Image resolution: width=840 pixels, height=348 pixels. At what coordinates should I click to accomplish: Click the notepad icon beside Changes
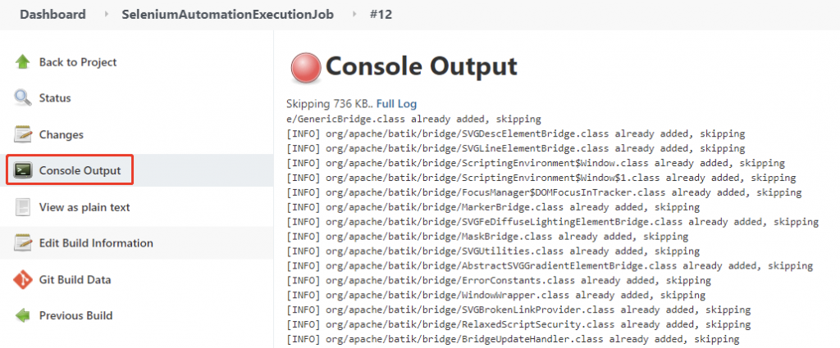click(x=23, y=134)
